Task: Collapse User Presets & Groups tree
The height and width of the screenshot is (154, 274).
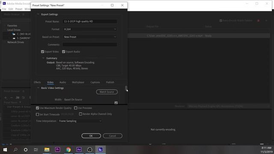Action: (5, 107)
